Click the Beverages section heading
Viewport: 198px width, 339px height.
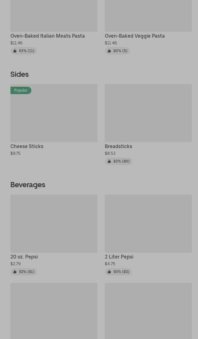pos(28,185)
